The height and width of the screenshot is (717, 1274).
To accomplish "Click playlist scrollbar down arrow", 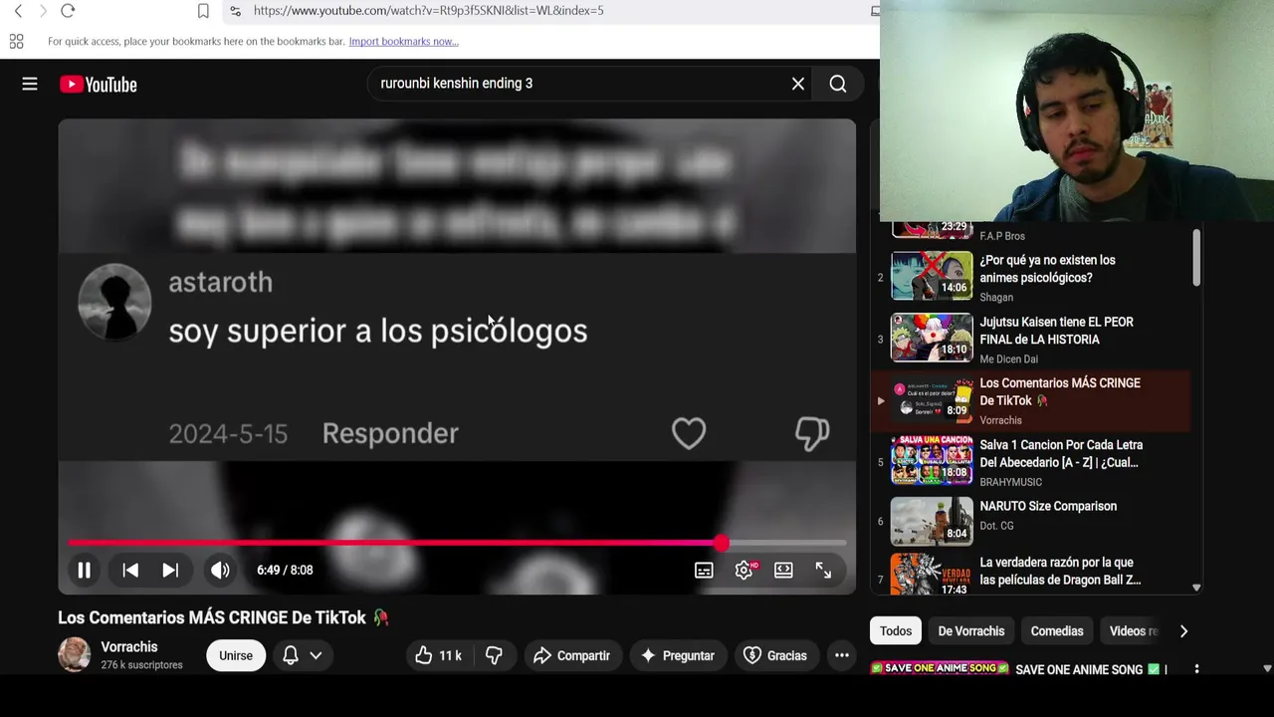I will 1196,589.
